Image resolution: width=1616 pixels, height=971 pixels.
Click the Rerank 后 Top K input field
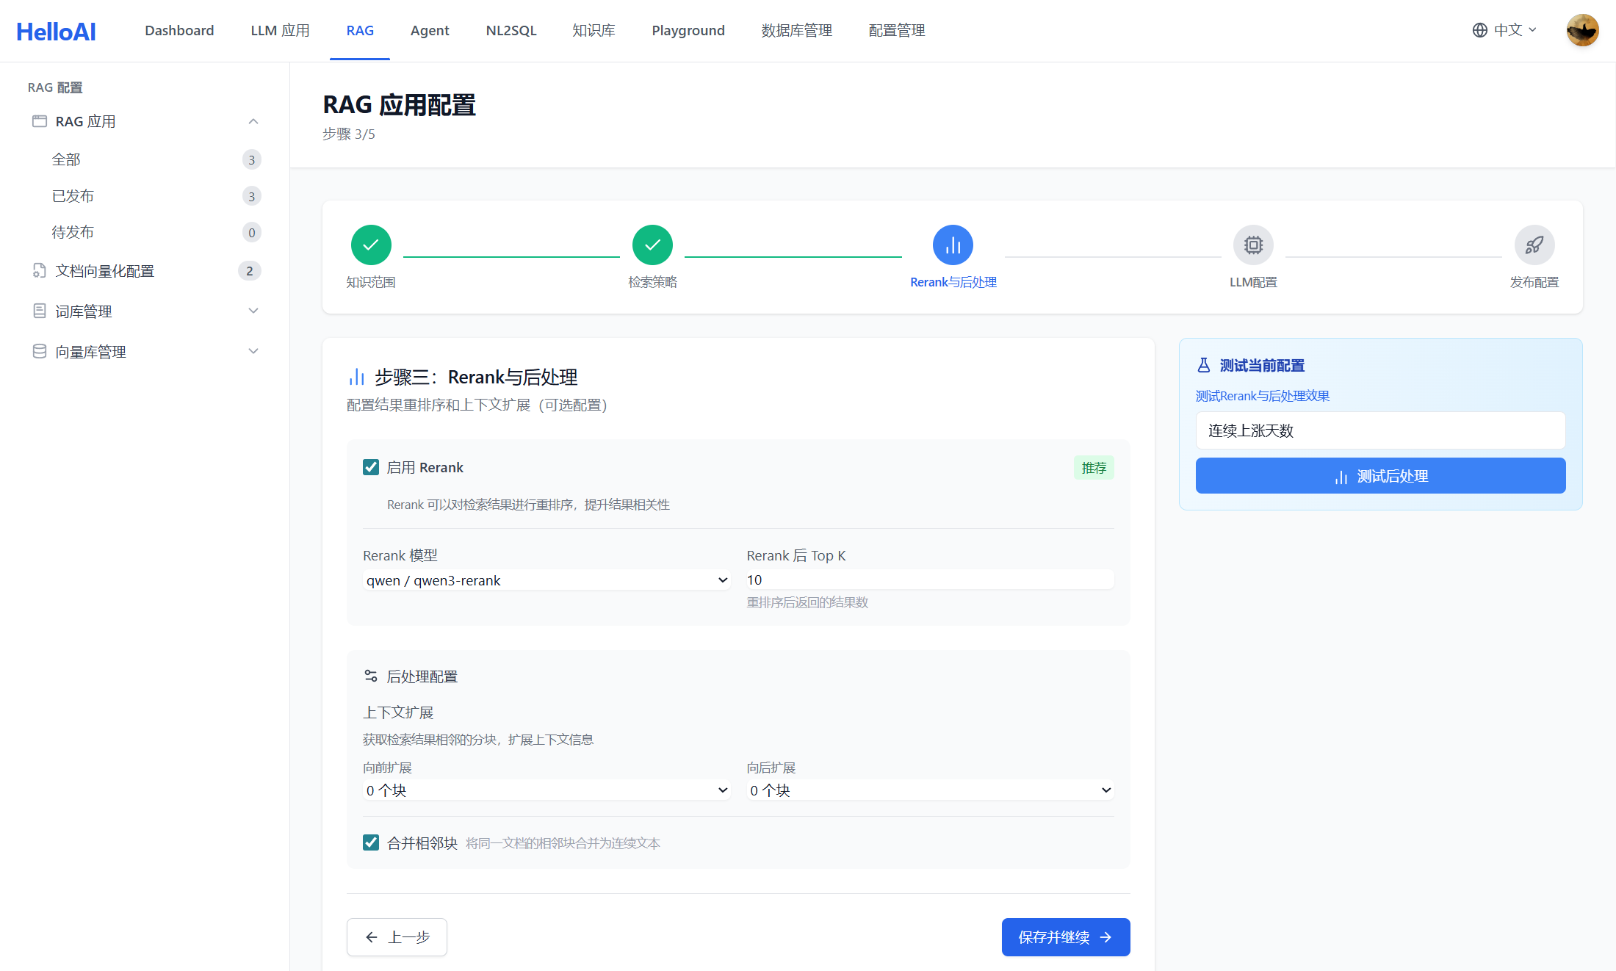[x=930, y=580]
